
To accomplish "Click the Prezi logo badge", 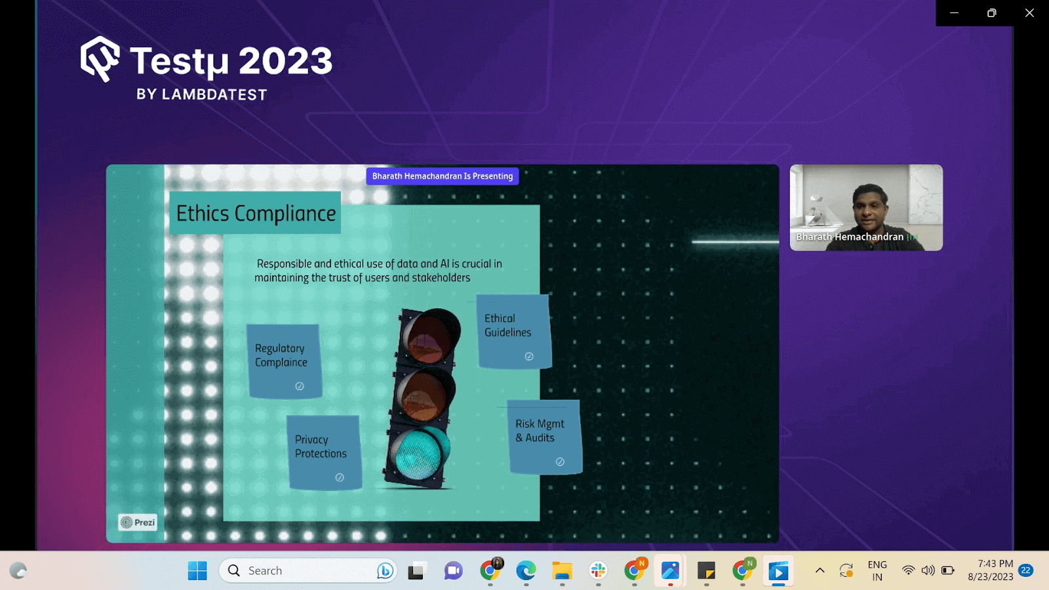I will point(138,522).
